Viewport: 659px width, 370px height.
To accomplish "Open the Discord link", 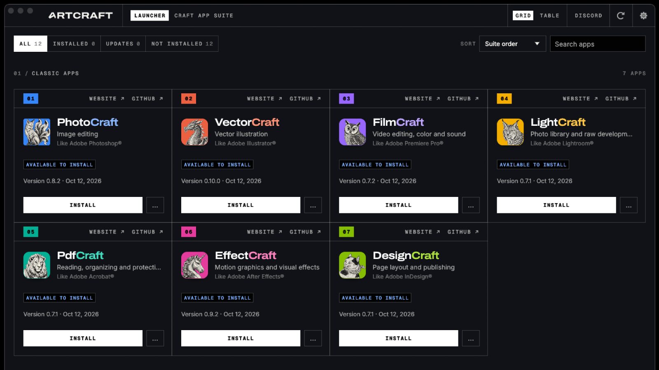I will (588, 16).
